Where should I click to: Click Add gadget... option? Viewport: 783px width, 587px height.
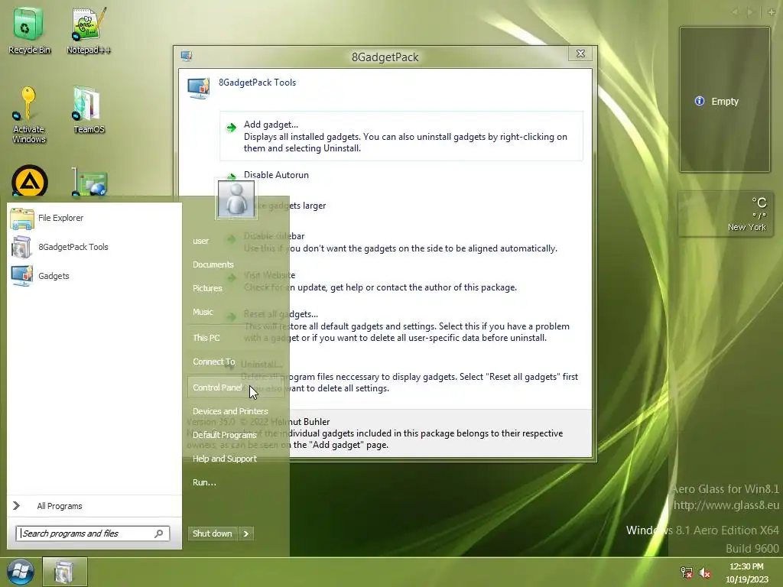click(x=401, y=136)
